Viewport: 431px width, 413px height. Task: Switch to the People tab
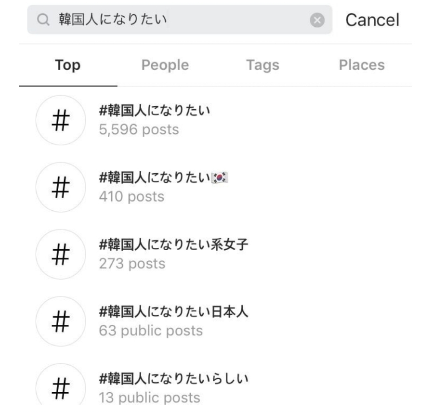165,65
